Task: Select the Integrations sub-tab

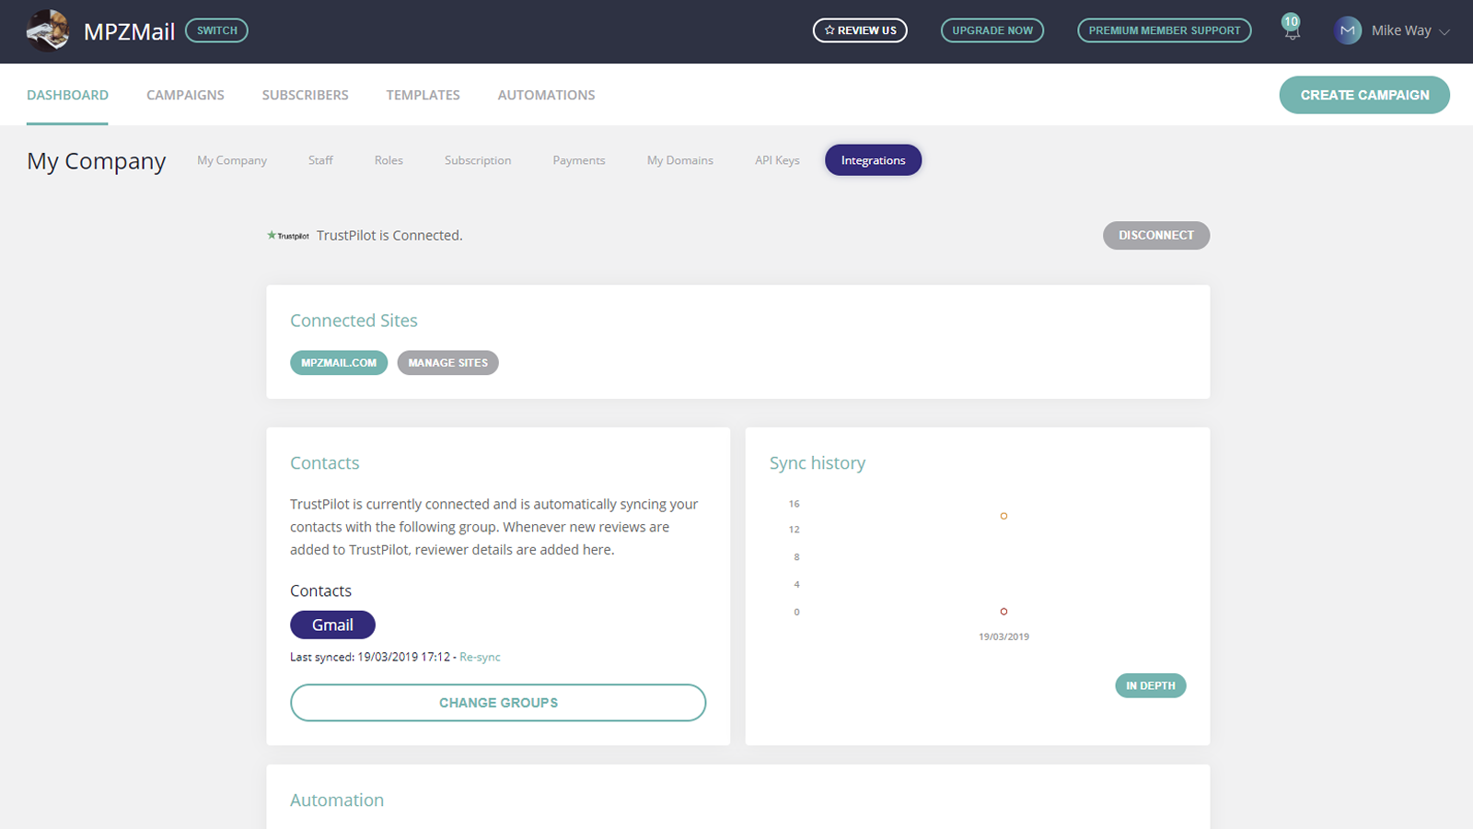Action: [x=873, y=160]
